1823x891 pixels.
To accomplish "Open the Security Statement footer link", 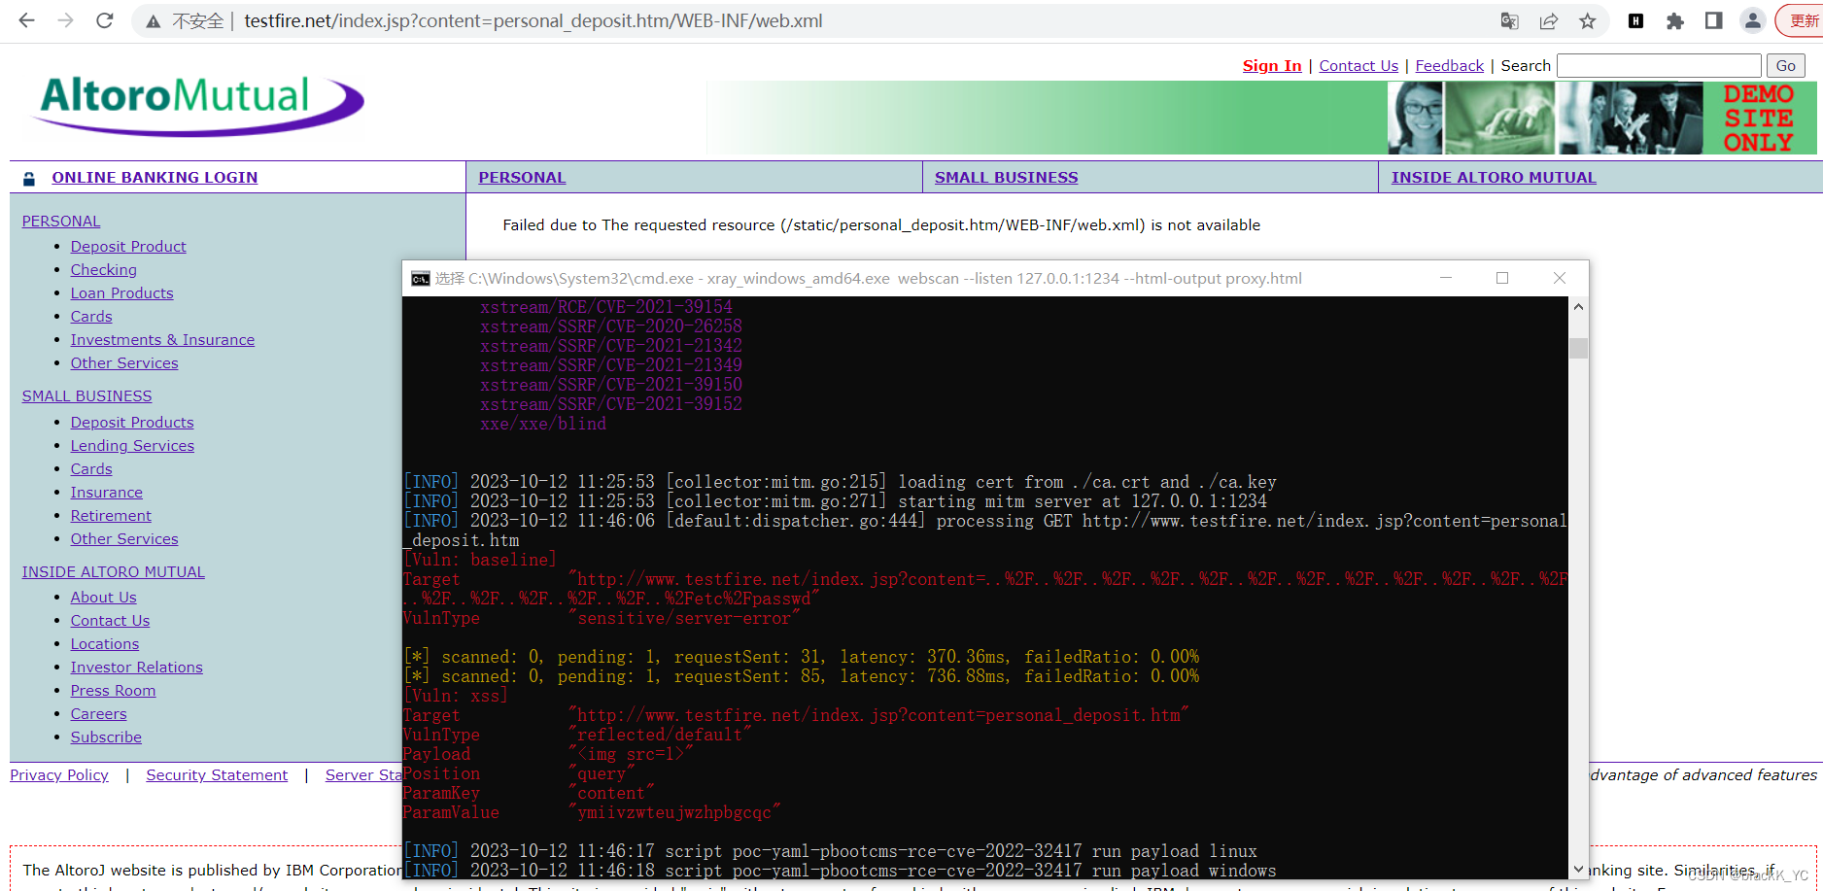I will (217, 775).
